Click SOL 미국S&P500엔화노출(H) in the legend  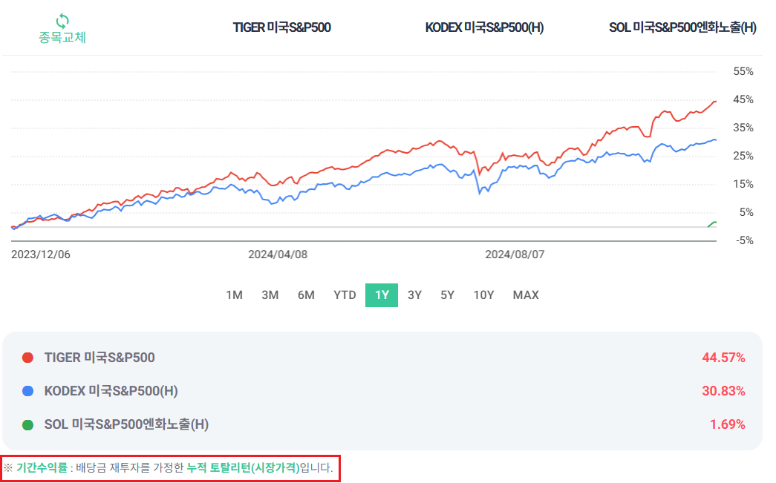(126, 424)
